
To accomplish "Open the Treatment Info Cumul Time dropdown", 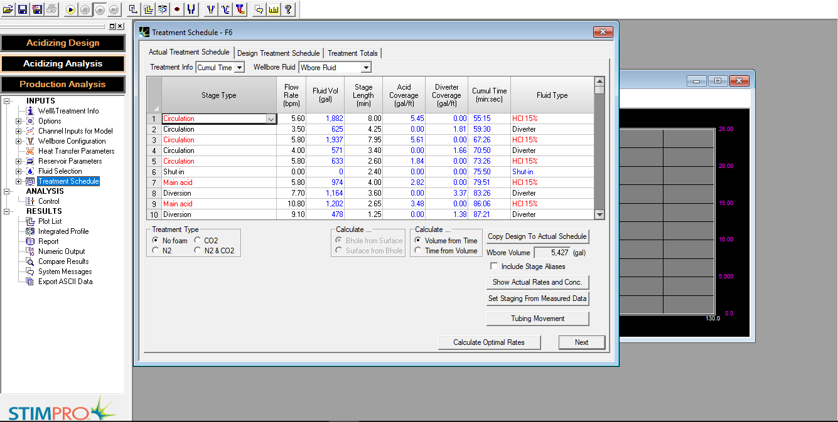I will pos(239,68).
